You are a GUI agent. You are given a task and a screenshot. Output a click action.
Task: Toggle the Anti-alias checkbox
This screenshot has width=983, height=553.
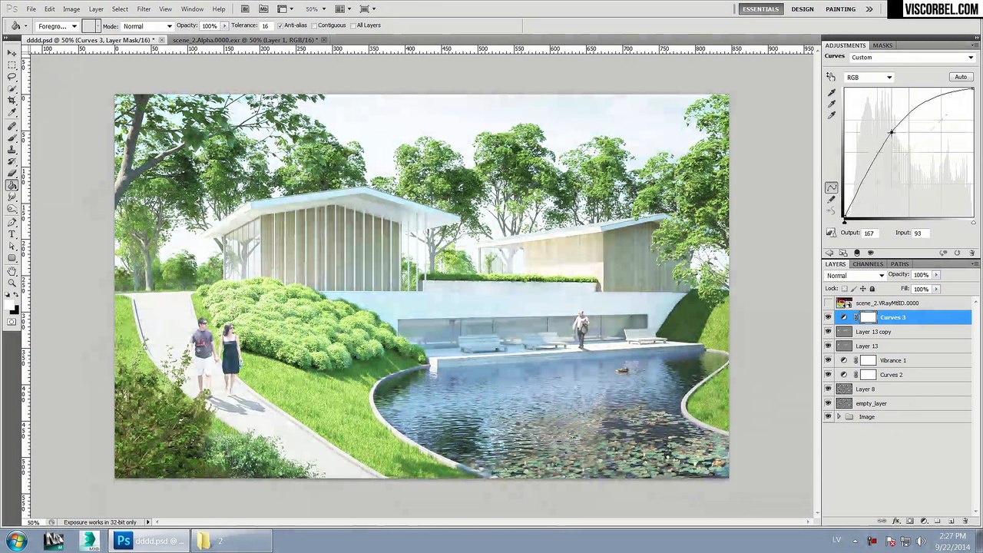click(x=280, y=25)
